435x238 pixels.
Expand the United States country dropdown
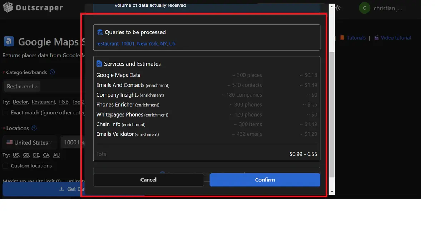pyautogui.click(x=29, y=143)
